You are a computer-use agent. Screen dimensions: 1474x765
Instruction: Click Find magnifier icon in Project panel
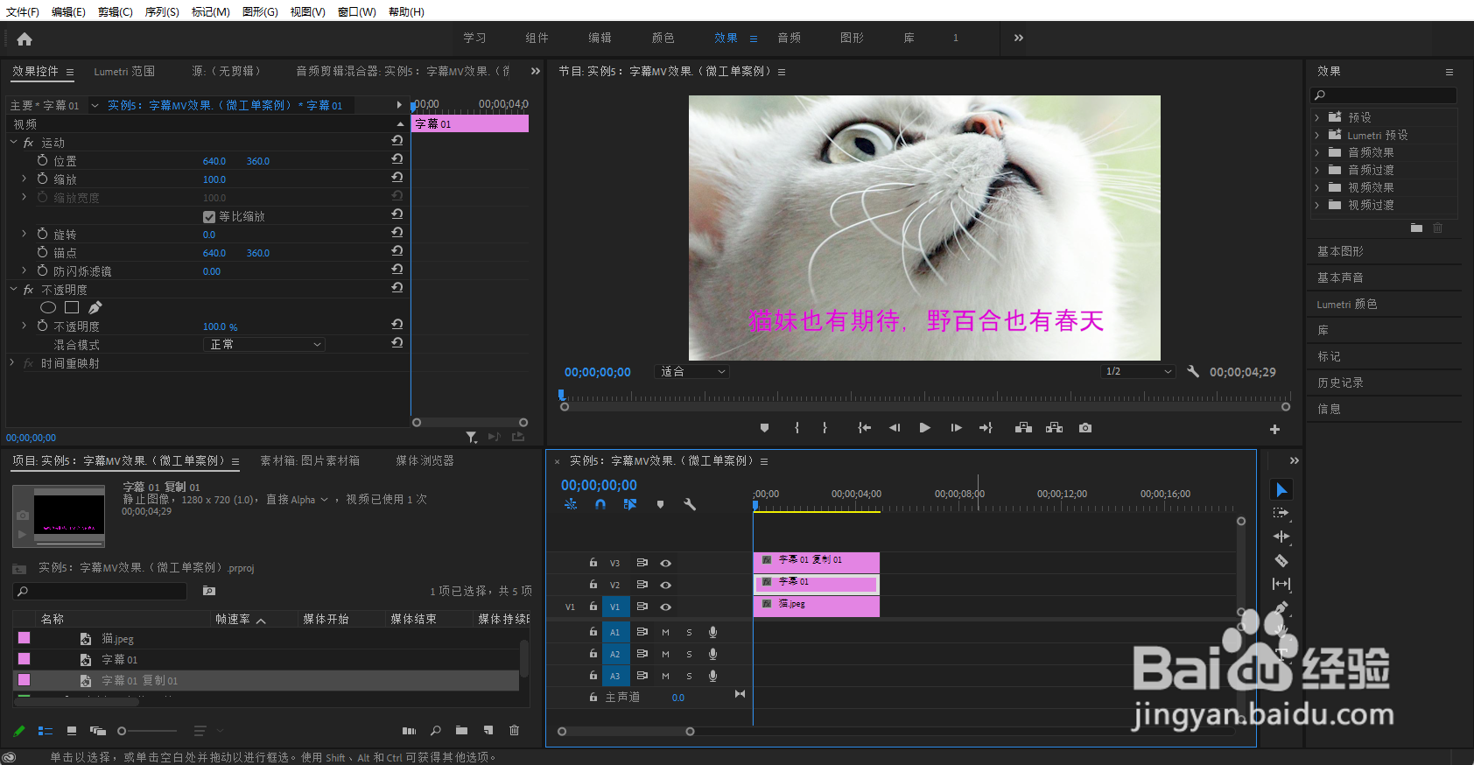pyautogui.click(x=435, y=730)
